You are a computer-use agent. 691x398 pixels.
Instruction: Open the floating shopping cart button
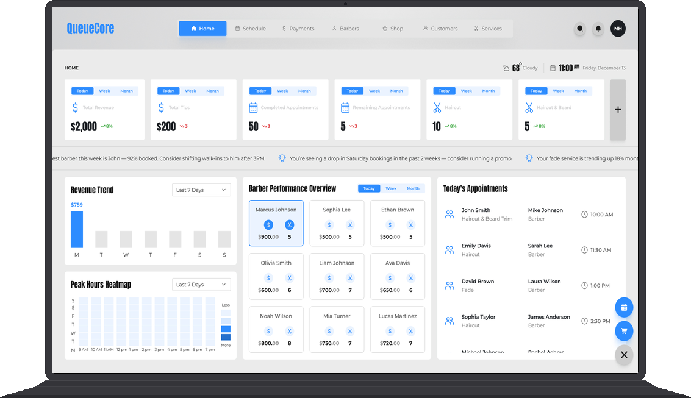point(624,331)
